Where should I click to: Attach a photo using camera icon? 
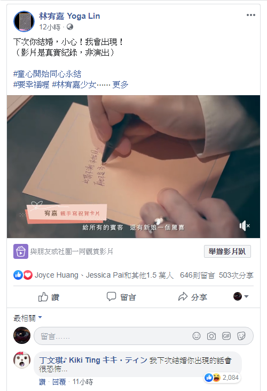tap(211, 336)
